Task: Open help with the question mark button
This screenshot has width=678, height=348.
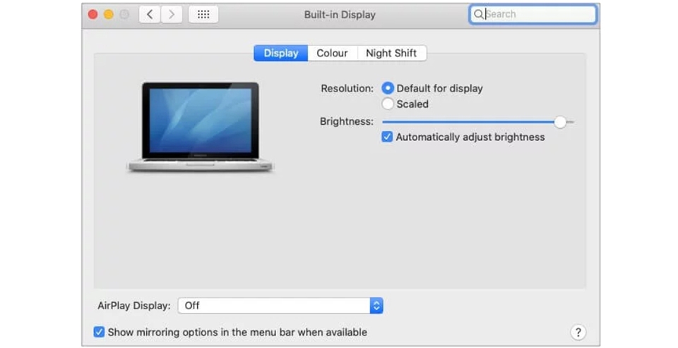Action: pyautogui.click(x=578, y=332)
